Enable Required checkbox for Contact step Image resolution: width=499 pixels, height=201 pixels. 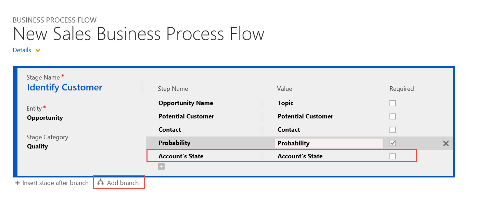(393, 130)
